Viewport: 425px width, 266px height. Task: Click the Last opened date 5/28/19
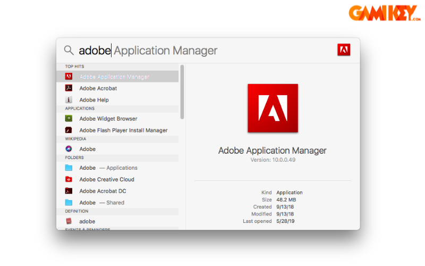click(285, 221)
